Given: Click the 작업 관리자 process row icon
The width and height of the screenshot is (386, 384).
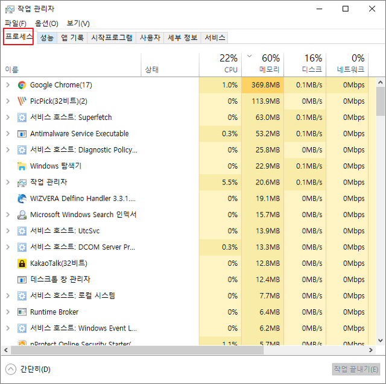Looking at the screenshot, I should [22, 183].
